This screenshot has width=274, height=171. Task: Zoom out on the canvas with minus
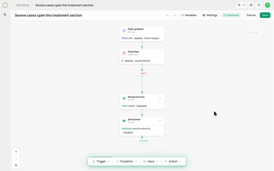coord(16,159)
